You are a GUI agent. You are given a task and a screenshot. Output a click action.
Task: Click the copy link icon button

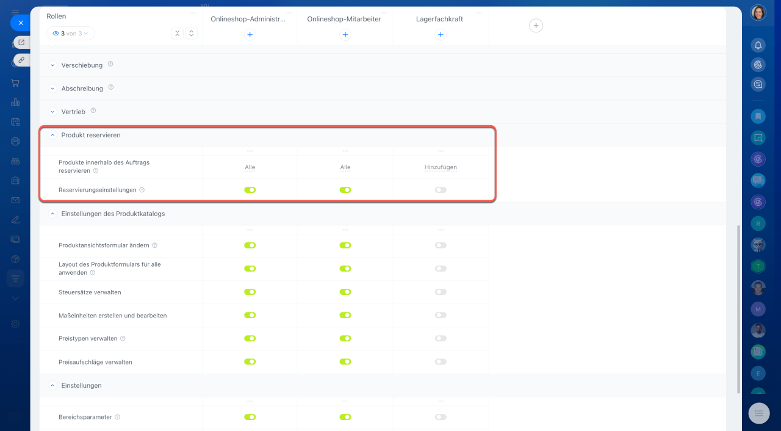21,60
